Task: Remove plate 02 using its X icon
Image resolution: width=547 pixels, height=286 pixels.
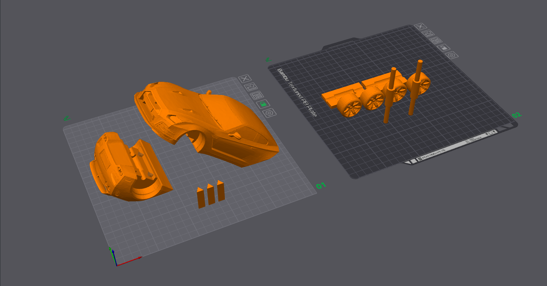Action: tap(421, 26)
